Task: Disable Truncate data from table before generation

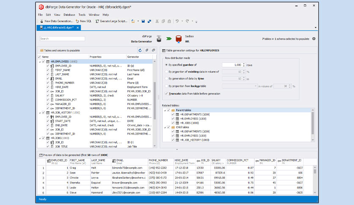Action: 166,94
